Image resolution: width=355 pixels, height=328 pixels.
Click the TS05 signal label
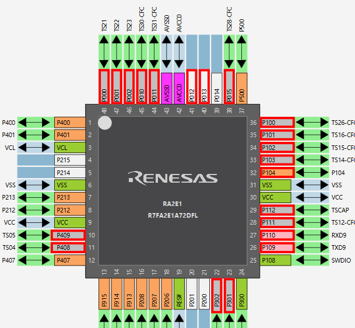(9, 235)
